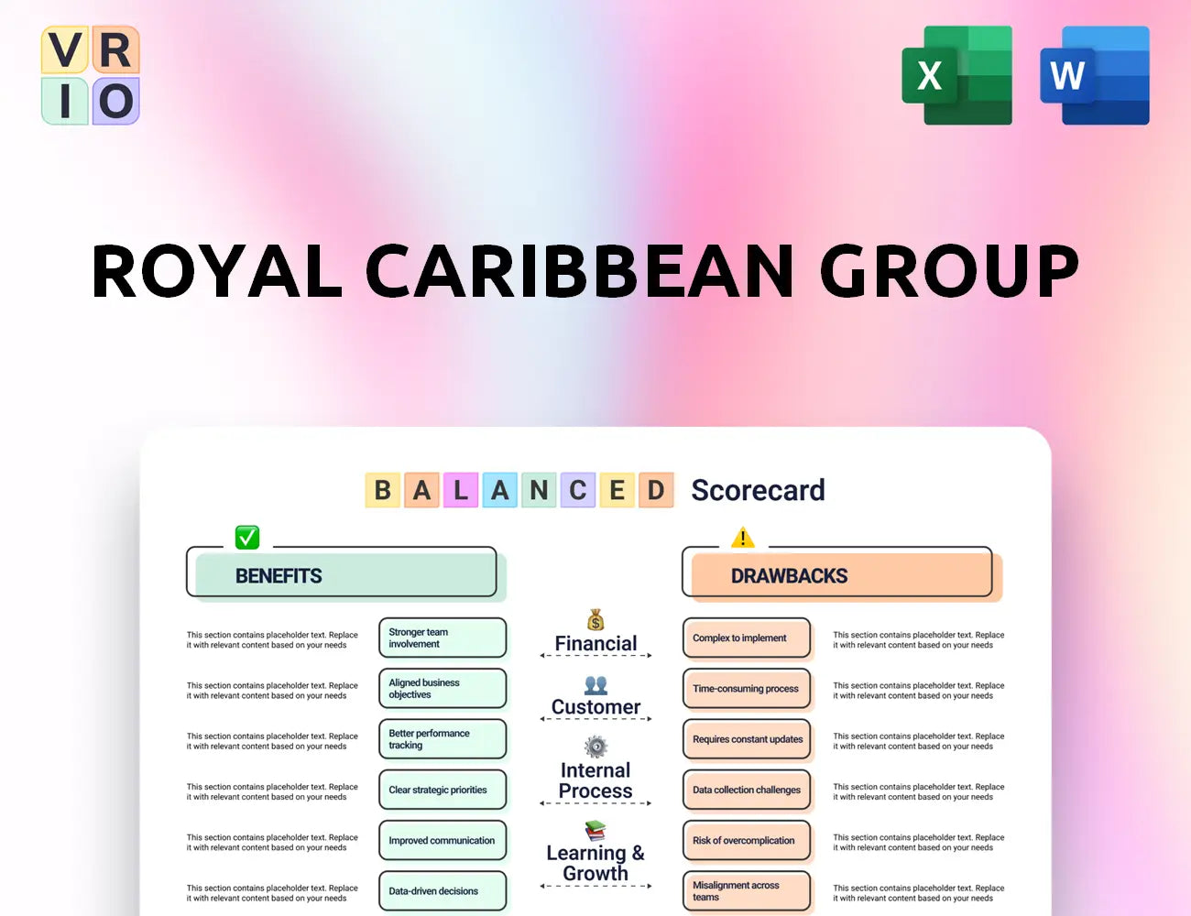Image resolution: width=1191 pixels, height=916 pixels.
Task: Click the Customer perspective label
Action: (595, 707)
